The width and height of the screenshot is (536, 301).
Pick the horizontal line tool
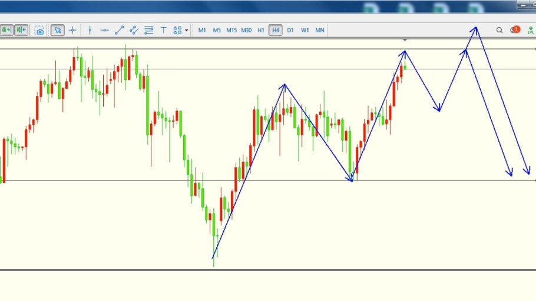click(104, 30)
